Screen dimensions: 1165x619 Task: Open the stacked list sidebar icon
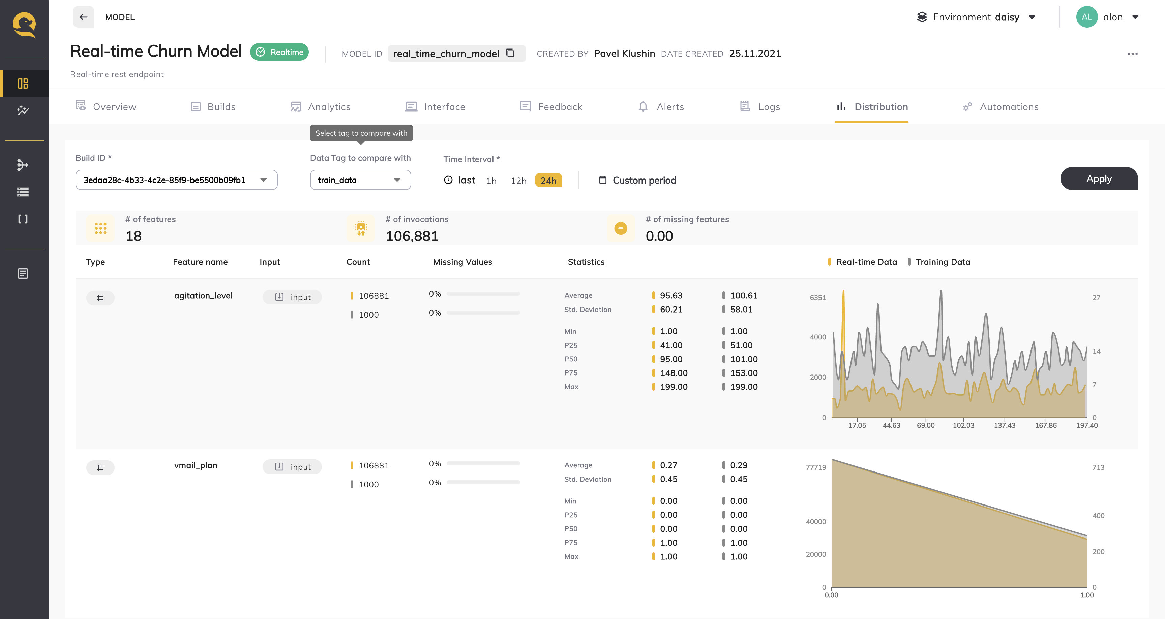[23, 192]
